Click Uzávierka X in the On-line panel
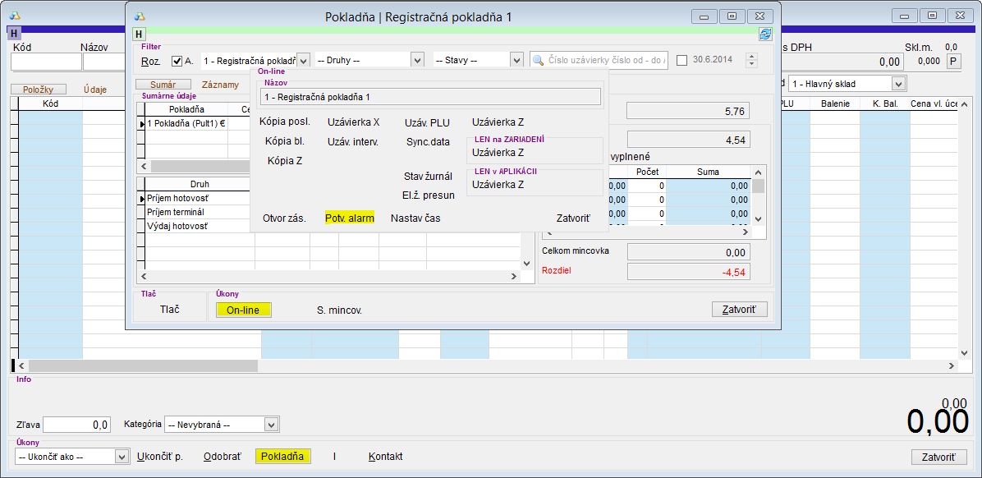The image size is (982, 478). 354,122
